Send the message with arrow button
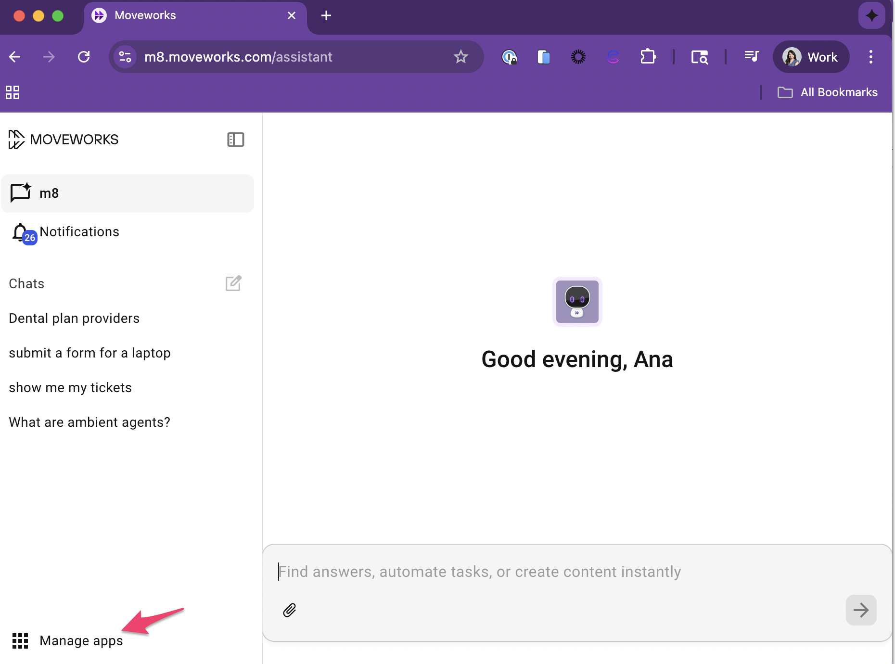The image size is (895, 664). point(861,610)
